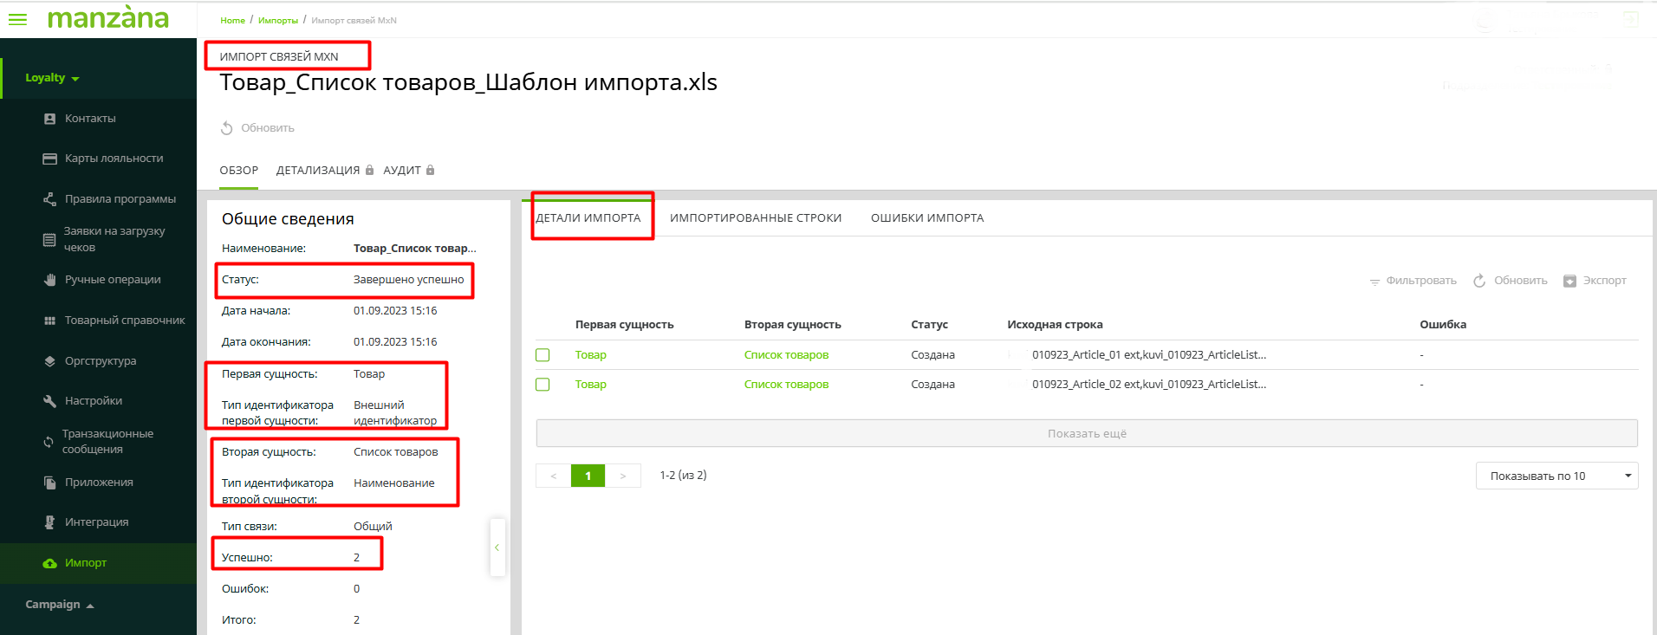Switch to Ошибки импорта tab
This screenshot has height=635, width=1657.
point(926,218)
